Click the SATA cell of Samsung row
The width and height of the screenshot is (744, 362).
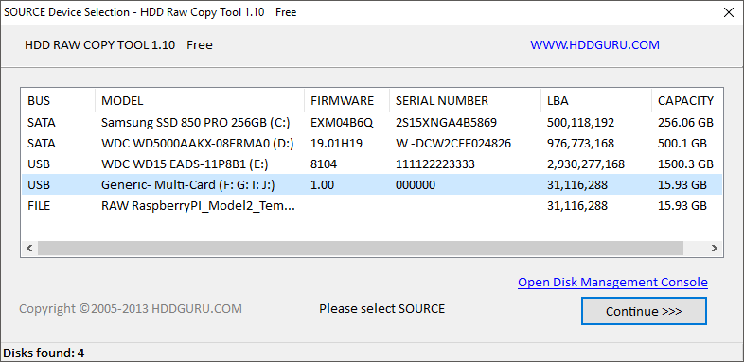pyautogui.click(x=42, y=123)
